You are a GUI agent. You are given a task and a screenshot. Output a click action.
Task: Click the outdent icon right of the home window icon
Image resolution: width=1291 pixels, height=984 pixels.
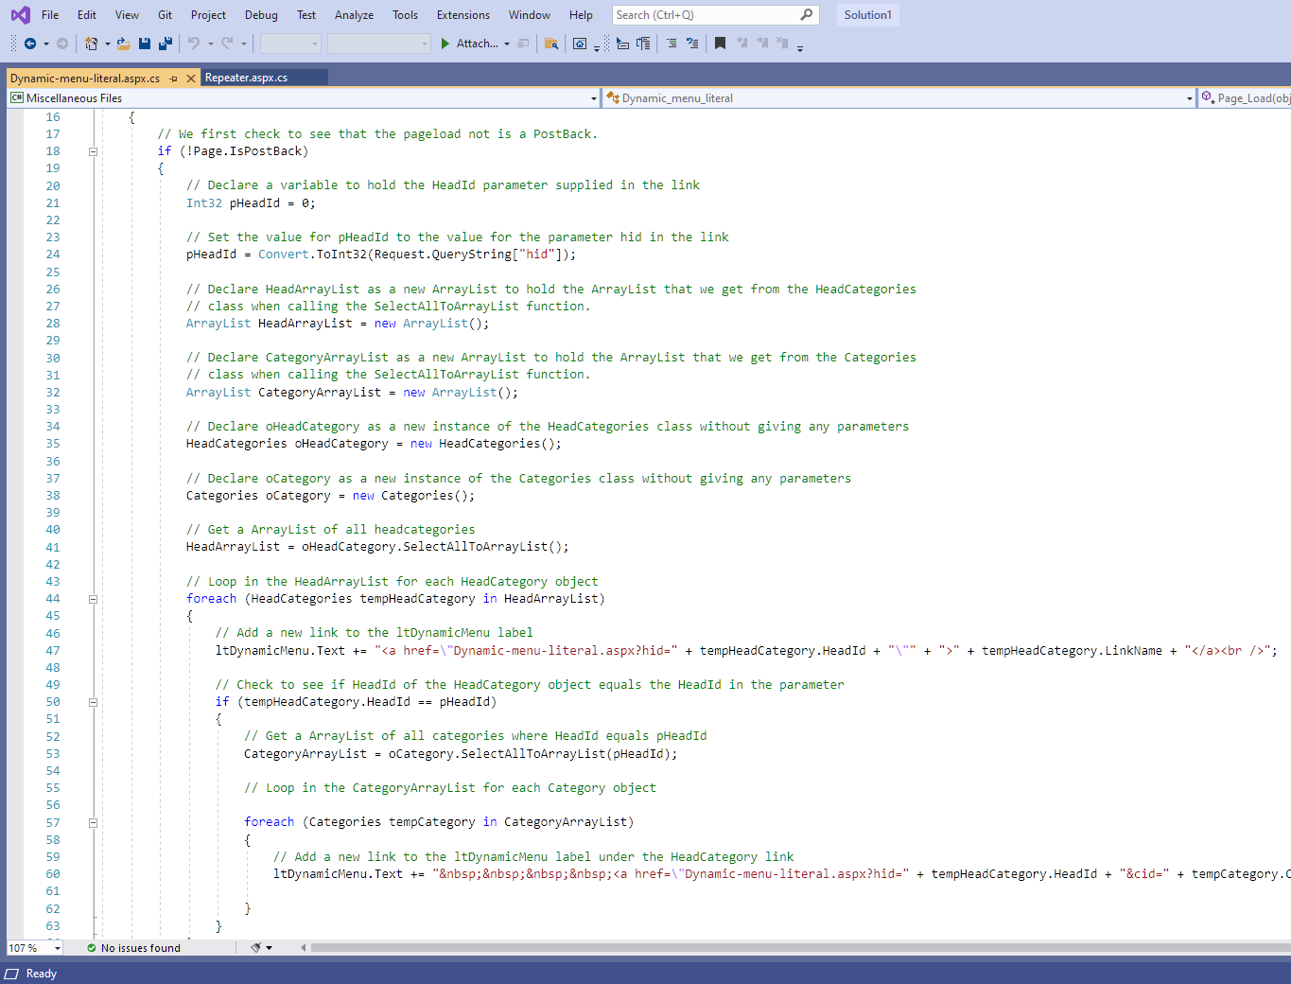pyautogui.click(x=622, y=44)
